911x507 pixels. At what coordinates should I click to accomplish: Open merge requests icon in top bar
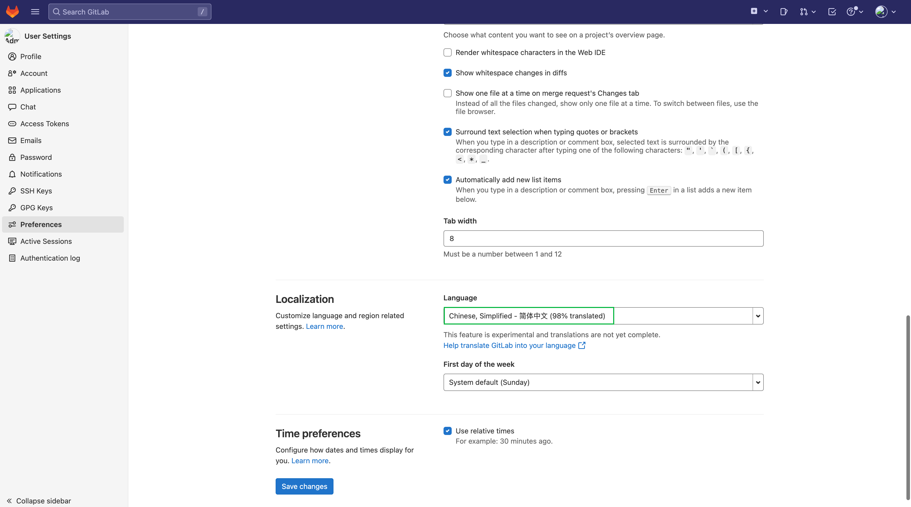(803, 12)
